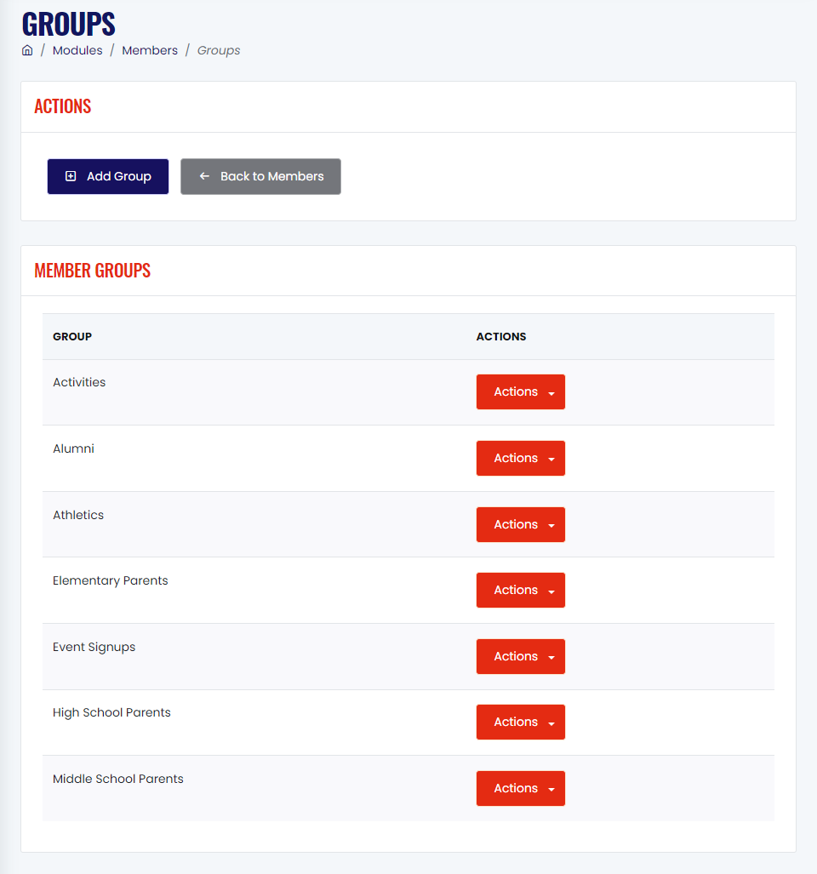Click the home icon in breadcrumb
The height and width of the screenshot is (874, 817).
coord(27,50)
